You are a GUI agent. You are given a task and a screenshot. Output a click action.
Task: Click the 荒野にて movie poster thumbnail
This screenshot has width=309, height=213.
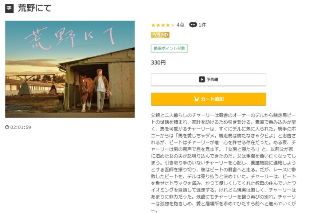70,69
